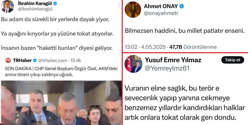
Task: Click Ahmet ONAY's verified badge
Action: tap(182, 6)
